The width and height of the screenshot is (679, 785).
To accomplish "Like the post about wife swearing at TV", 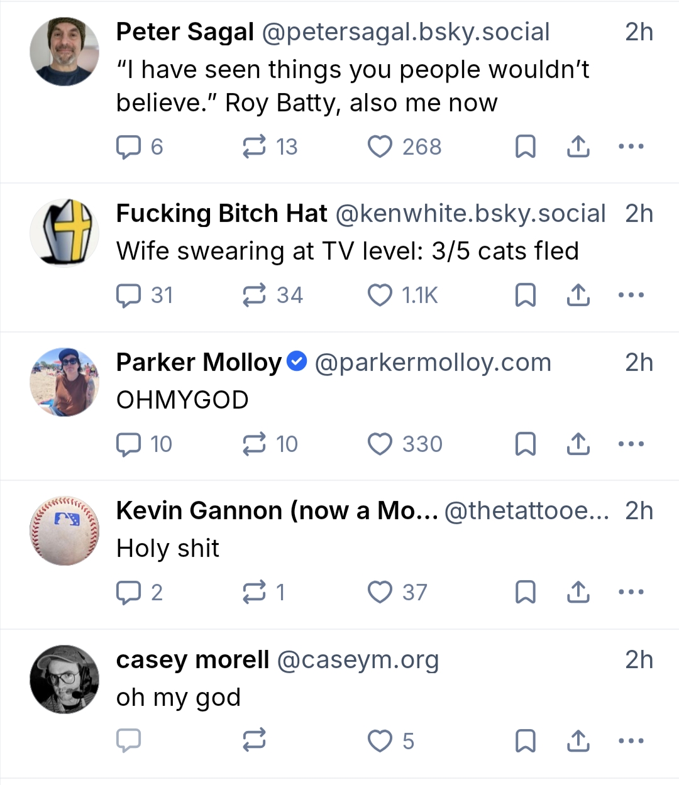I will 380,295.
